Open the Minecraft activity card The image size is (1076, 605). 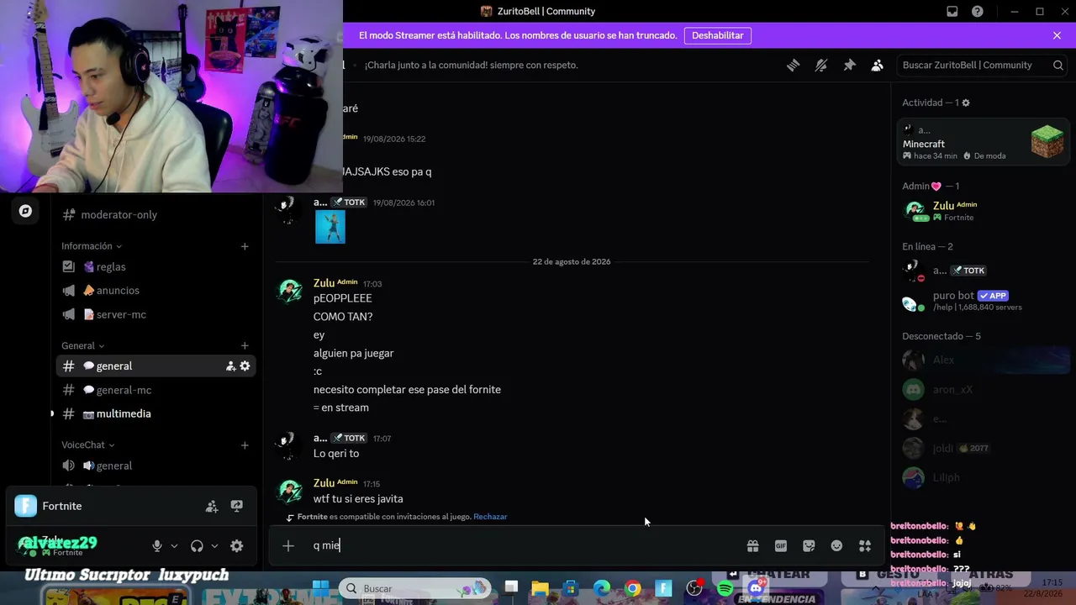click(x=983, y=141)
